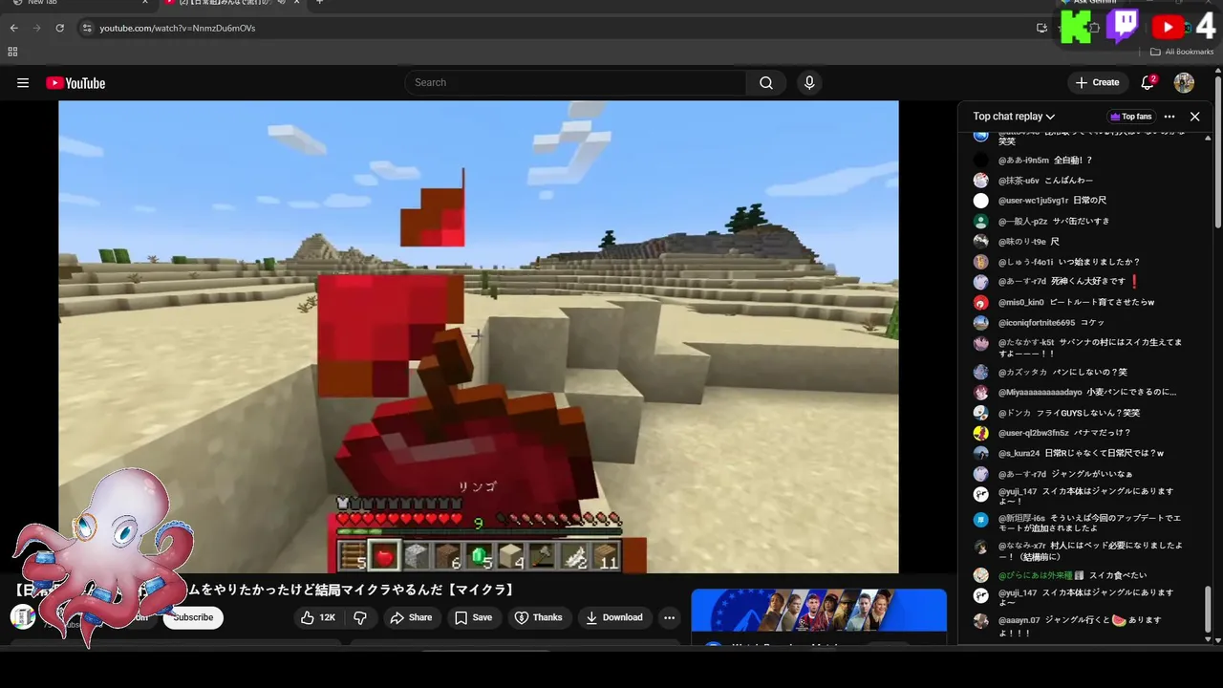Click the youtube.com address bar URL
Image resolution: width=1223 pixels, height=688 pixels.
[x=178, y=28]
